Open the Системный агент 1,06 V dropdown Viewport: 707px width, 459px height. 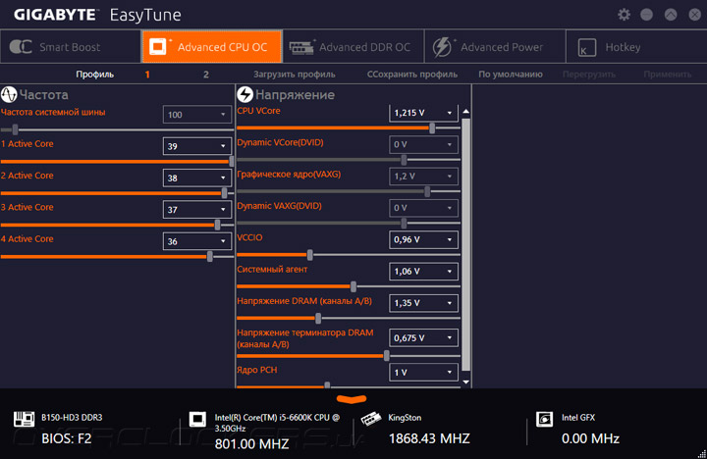pyautogui.click(x=423, y=271)
